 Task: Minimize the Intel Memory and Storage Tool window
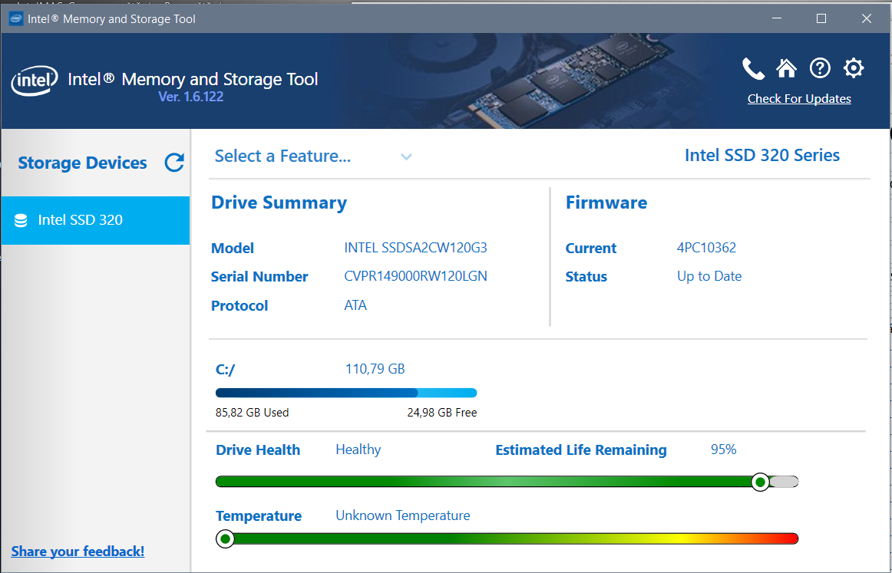click(x=775, y=18)
